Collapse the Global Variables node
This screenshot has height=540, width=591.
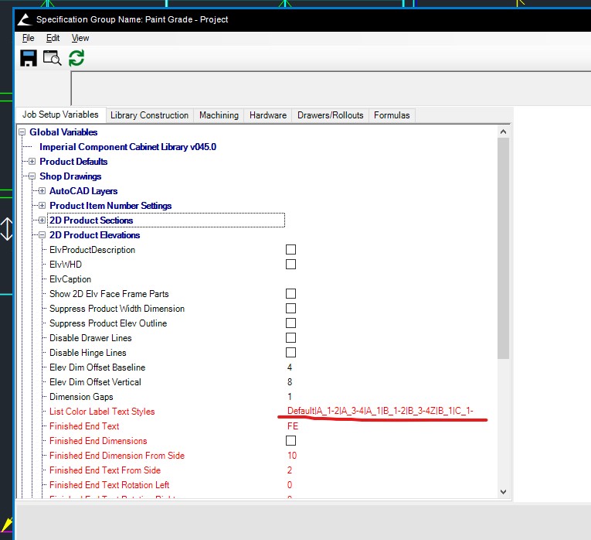point(22,132)
